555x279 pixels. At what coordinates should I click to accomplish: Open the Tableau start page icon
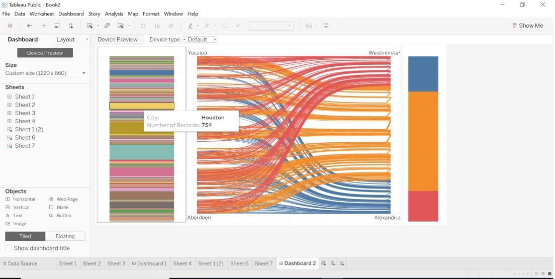coord(10,26)
